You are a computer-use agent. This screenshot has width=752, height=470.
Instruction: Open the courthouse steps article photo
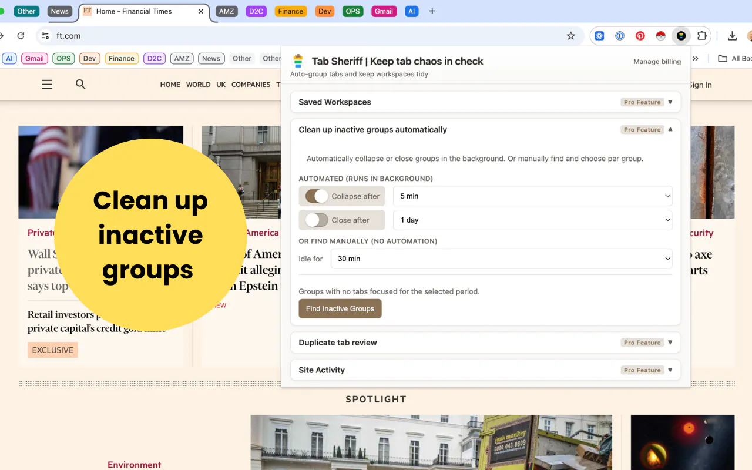(241, 172)
